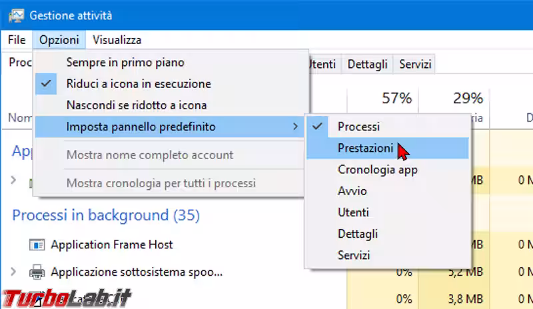This screenshot has width=533, height=309.
Task: Click the Opzioni menu
Action: click(x=59, y=41)
